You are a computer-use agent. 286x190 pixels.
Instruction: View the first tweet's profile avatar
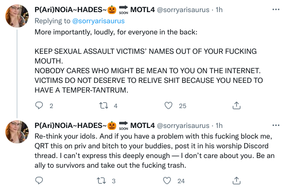(x=17, y=16)
